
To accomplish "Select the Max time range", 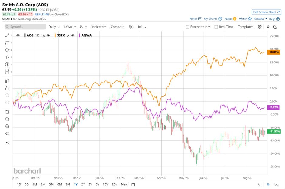I will [x=124, y=184].
